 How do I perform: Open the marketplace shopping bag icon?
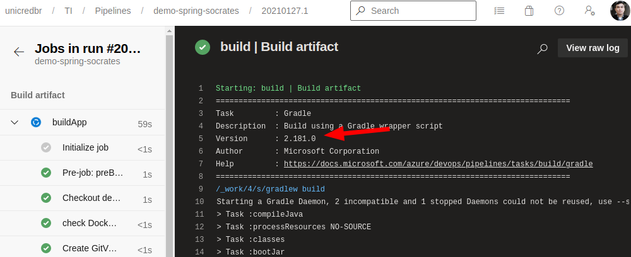click(x=529, y=11)
